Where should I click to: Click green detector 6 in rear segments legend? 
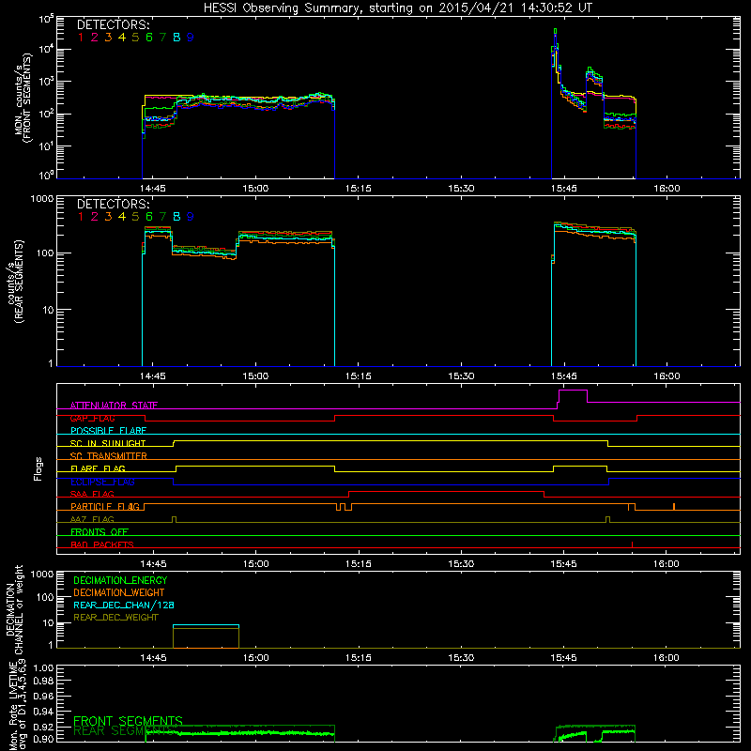tap(149, 217)
